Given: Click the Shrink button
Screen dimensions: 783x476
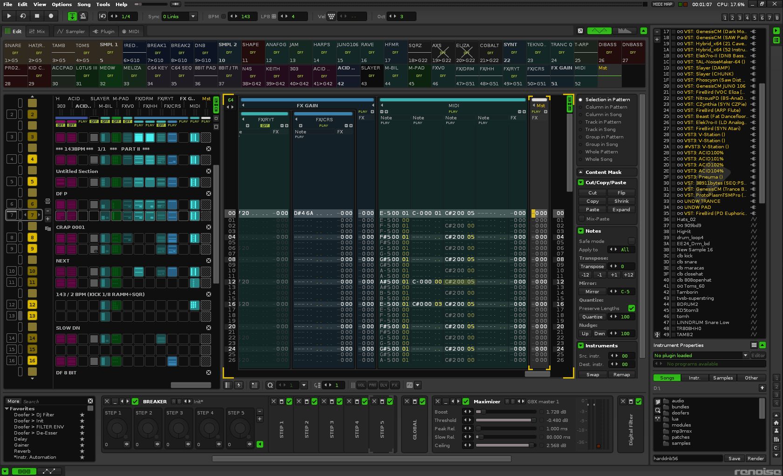Looking at the screenshot, I should [621, 201].
